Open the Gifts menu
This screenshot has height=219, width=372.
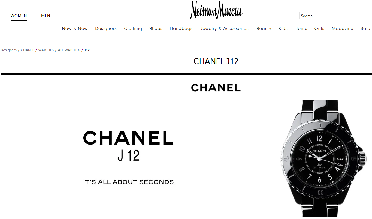(319, 28)
